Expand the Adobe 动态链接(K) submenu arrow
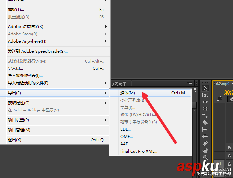The height and width of the screenshot is (178, 233). pos(106,27)
